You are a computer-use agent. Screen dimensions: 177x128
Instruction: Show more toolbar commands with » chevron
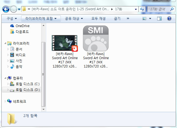[128, 19]
